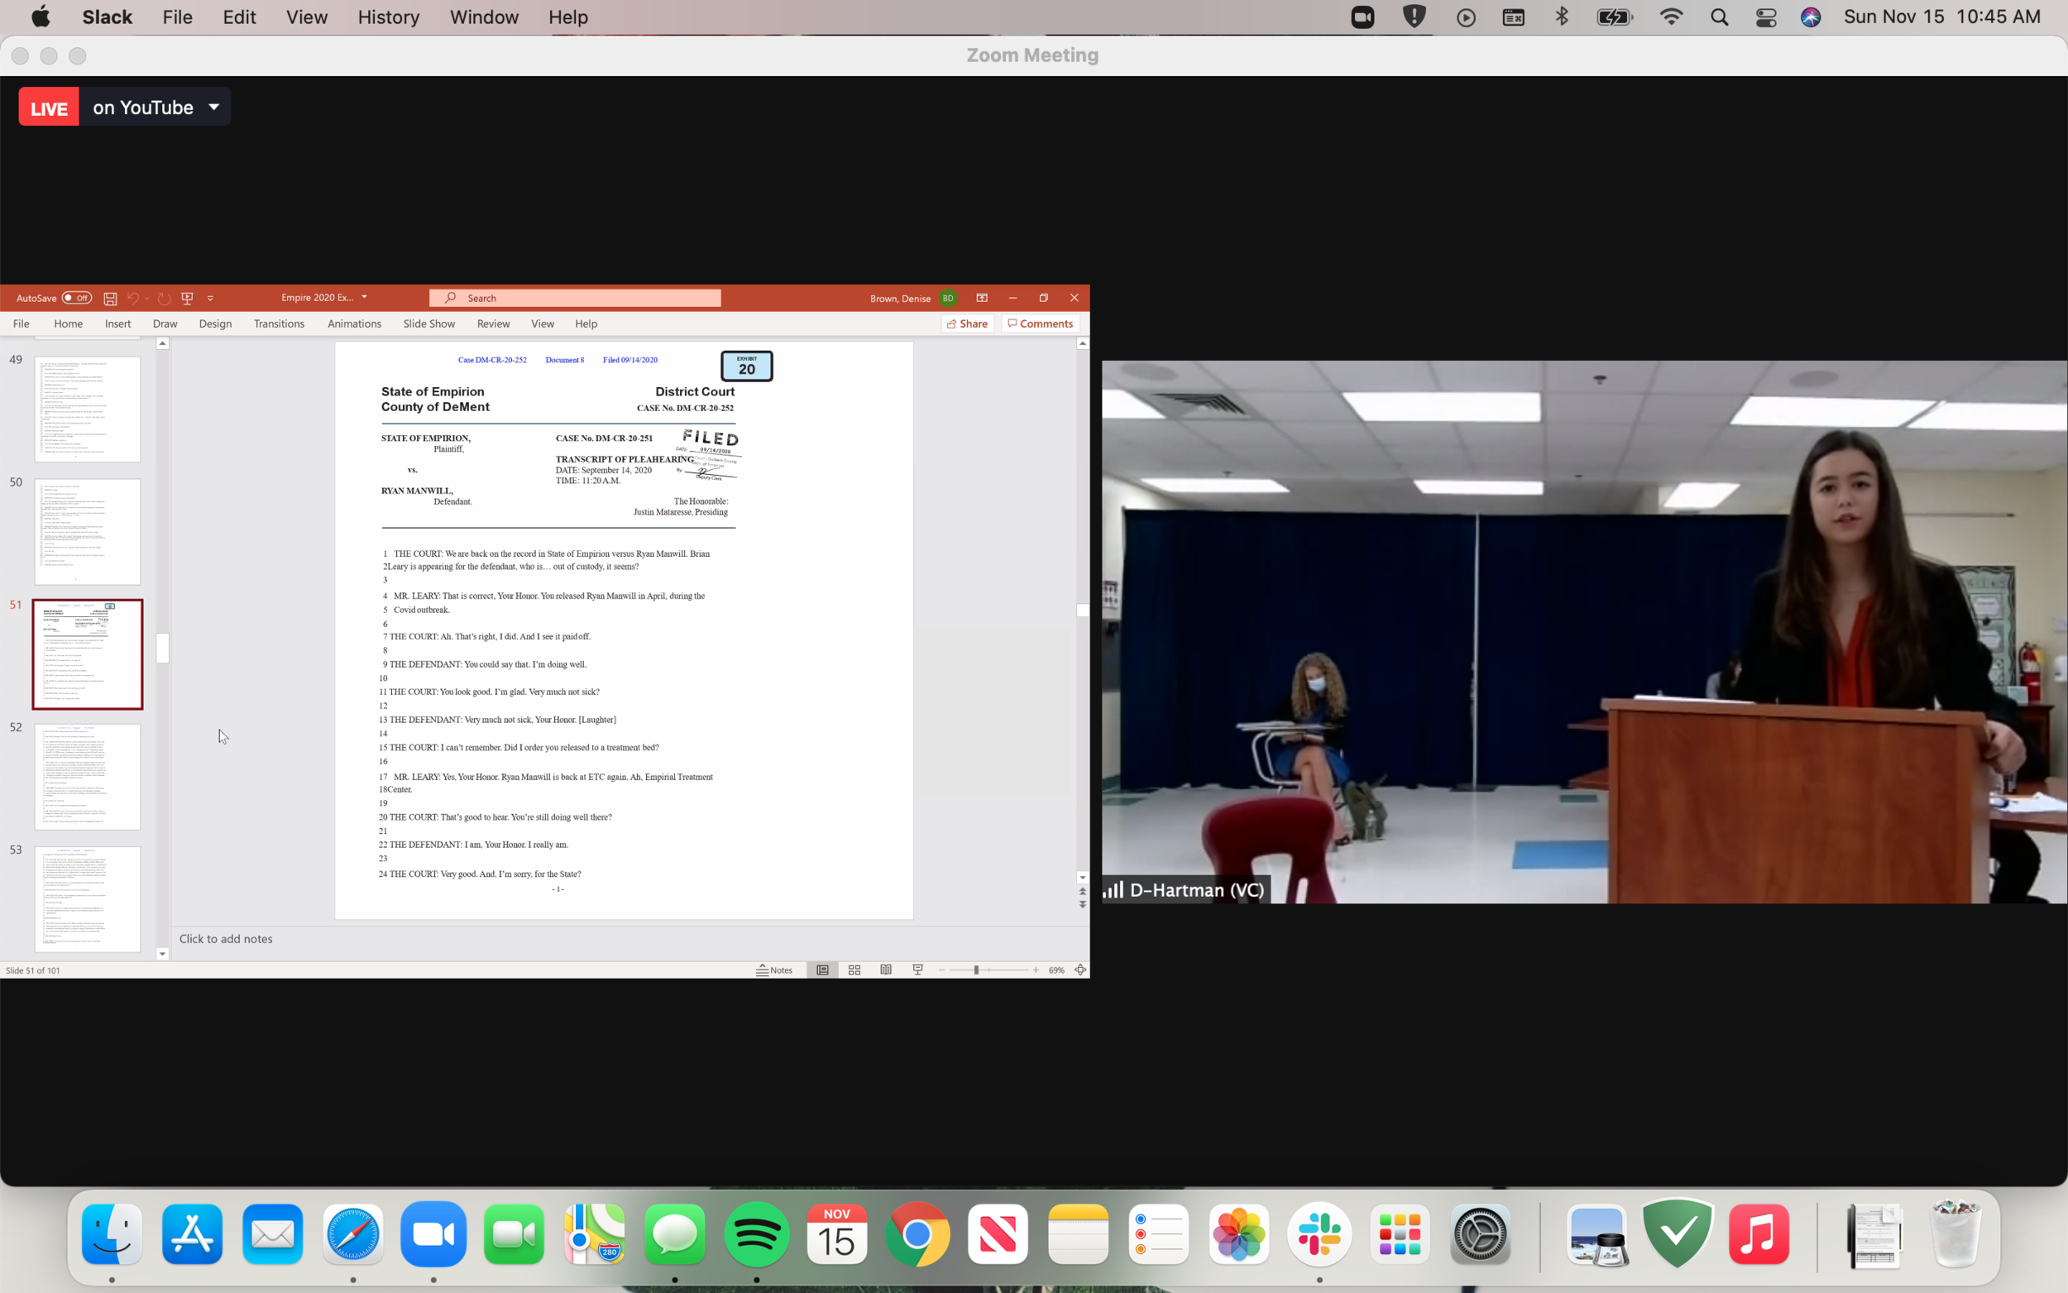Select slide 52 thumbnail
This screenshot has width=2068, height=1293.
87,777
